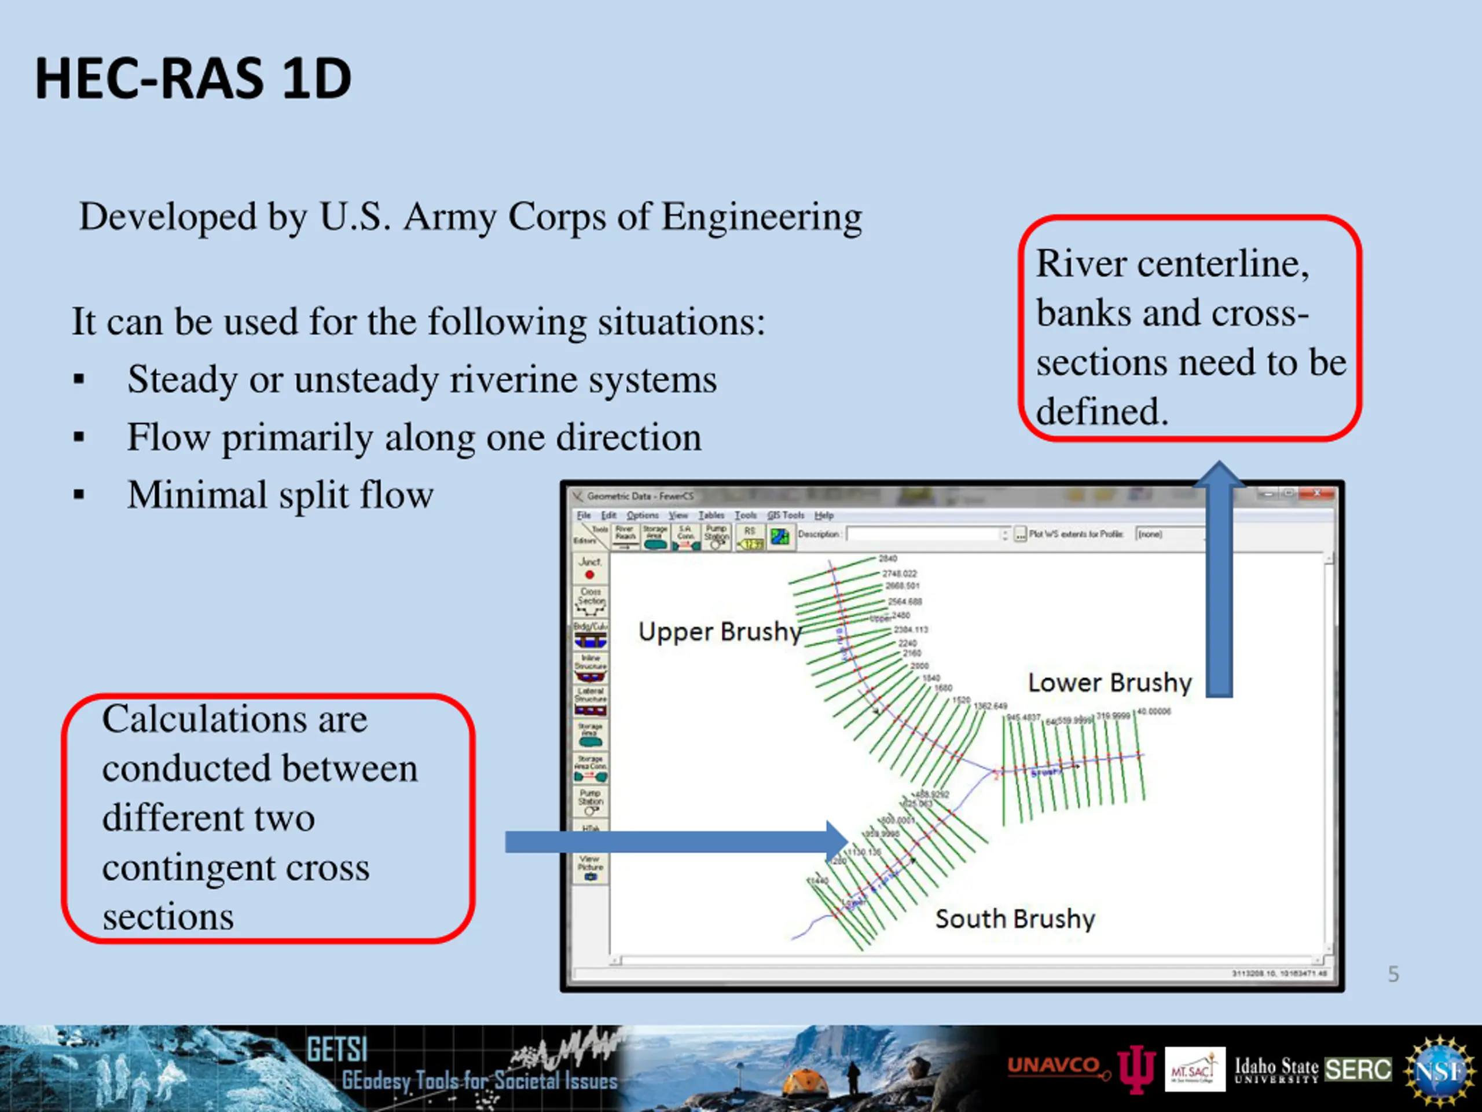Select the River Reach tool
Image resolution: width=1482 pixels, height=1112 pixels.
(x=625, y=537)
